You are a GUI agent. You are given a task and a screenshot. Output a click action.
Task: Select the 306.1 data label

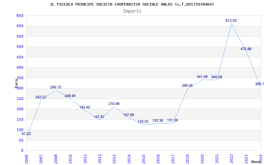point(259,84)
